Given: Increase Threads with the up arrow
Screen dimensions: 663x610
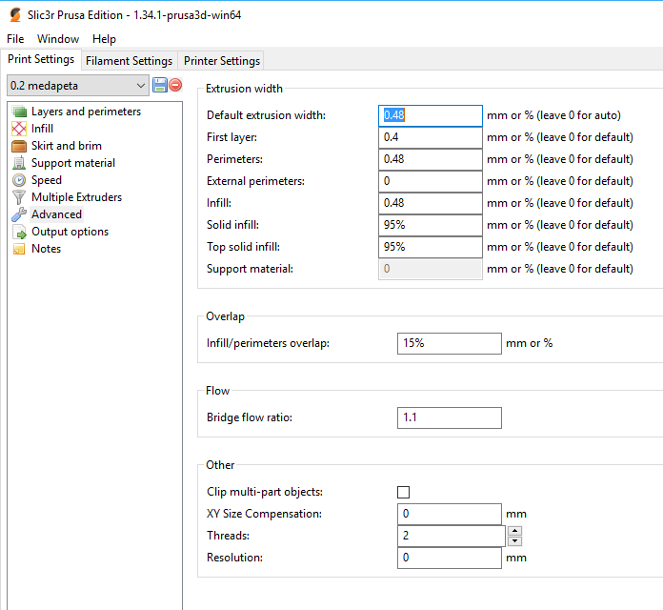Looking at the screenshot, I should click(x=514, y=531).
